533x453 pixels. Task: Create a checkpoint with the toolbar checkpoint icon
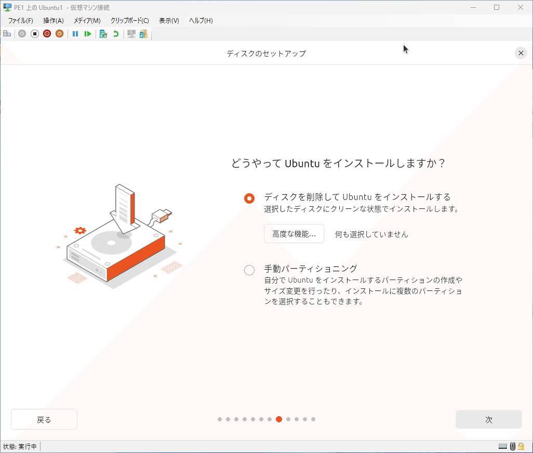(x=103, y=34)
